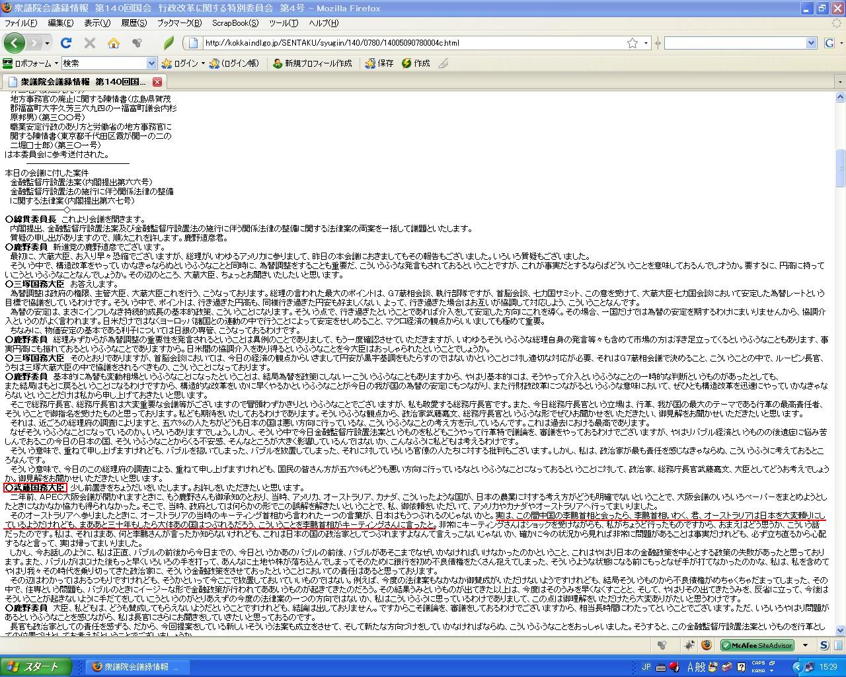Click the Firefox icon in the status bar
The image size is (846, 677).
(x=706, y=645)
